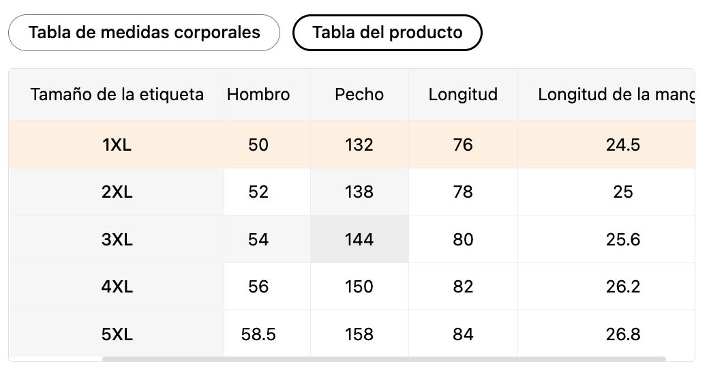Image resolution: width=709 pixels, height=375 pixels.
Task: Click the Pecho column header
Action: coord(359,95)
